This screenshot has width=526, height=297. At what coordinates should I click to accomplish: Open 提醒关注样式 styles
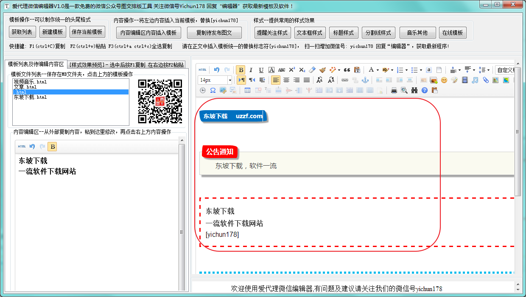point(272,33)
